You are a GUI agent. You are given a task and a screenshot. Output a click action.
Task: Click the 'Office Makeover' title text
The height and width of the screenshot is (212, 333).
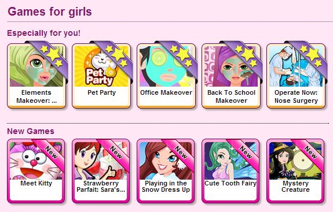point(166,92)
